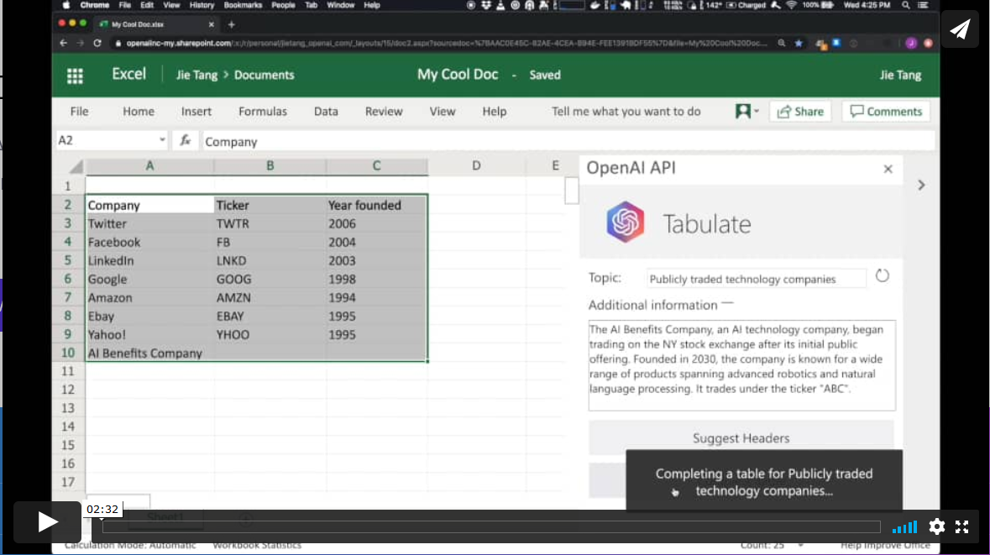This screenshot has height=555, width=990.
Task: Bookmark this page with the star
Action: click(799, 43)
